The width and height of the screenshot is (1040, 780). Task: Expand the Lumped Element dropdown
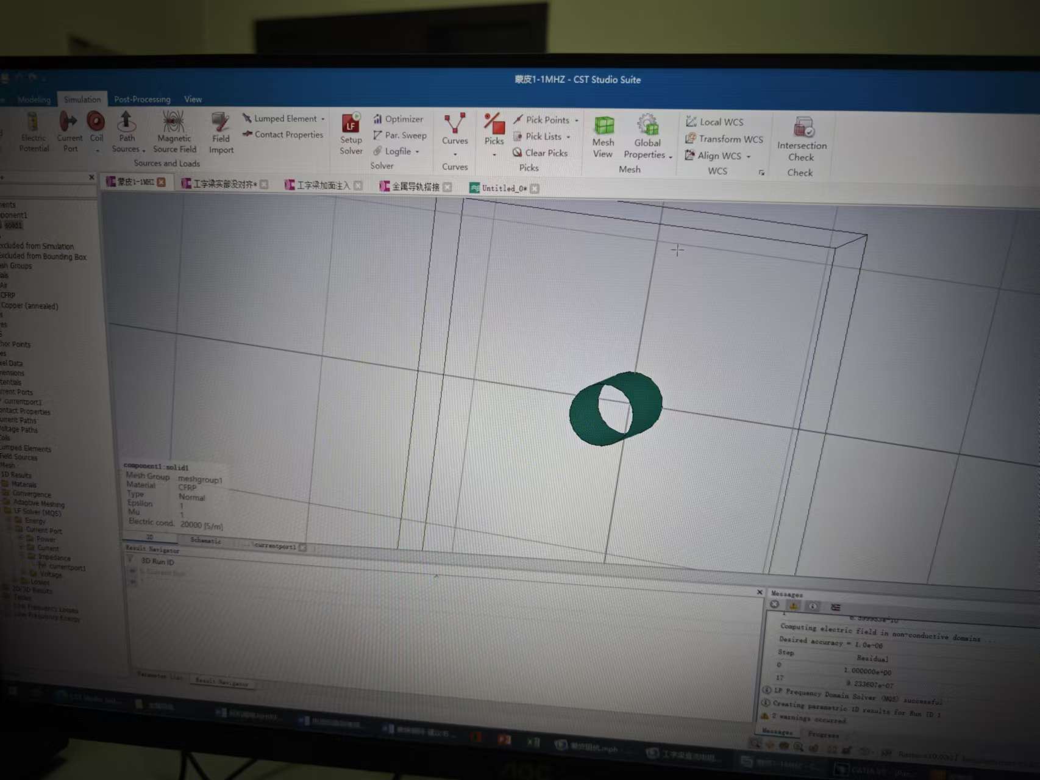323,119
